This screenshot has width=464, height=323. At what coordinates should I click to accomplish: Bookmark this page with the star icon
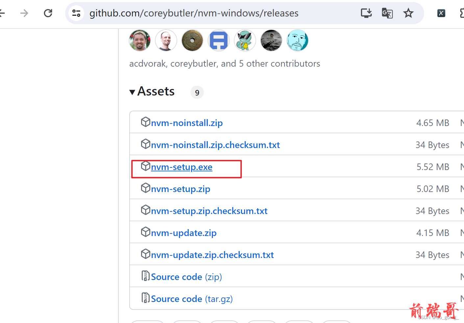tap(408, 13)
